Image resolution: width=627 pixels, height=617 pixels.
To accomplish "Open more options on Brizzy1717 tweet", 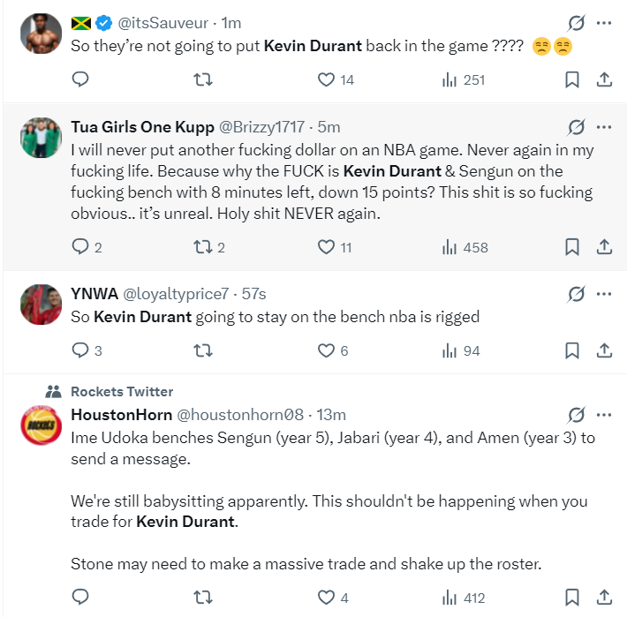I will click(604, 126).
